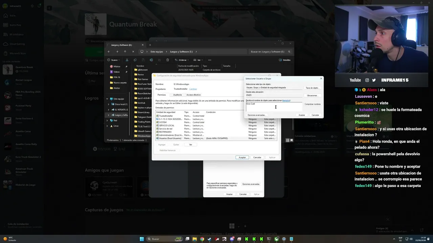Click the Copy icon in Explorer toolbar
The image size is (433, 243).
(x=135, y=60)
